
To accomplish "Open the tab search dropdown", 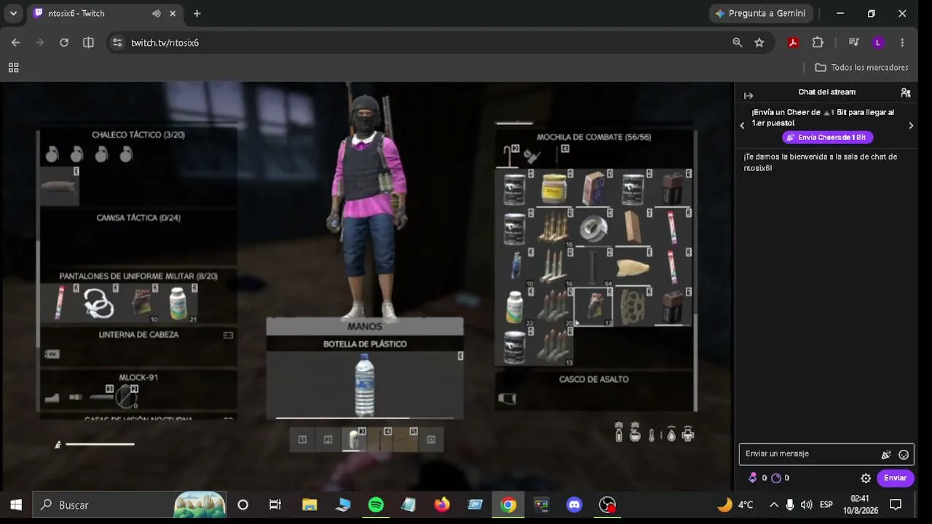I will pyautogui.click(x=13, y=13).
